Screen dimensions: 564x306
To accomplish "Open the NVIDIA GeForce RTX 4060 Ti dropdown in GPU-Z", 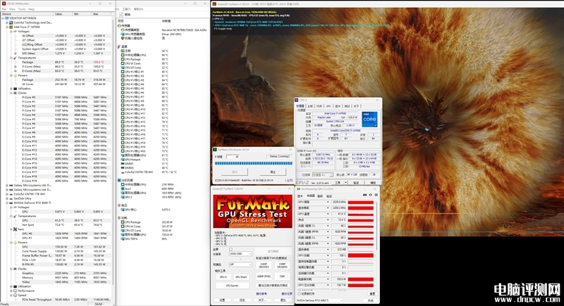I will (320, 300).
